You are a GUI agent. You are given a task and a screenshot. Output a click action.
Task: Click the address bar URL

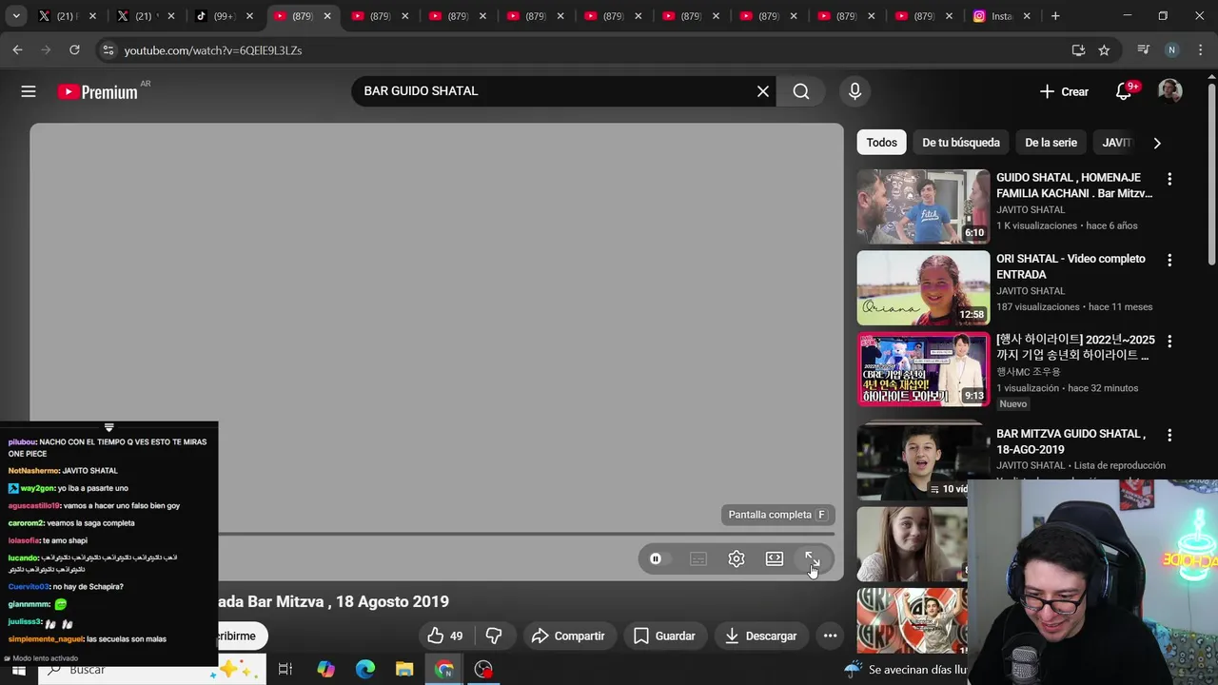tap(213, 50)
